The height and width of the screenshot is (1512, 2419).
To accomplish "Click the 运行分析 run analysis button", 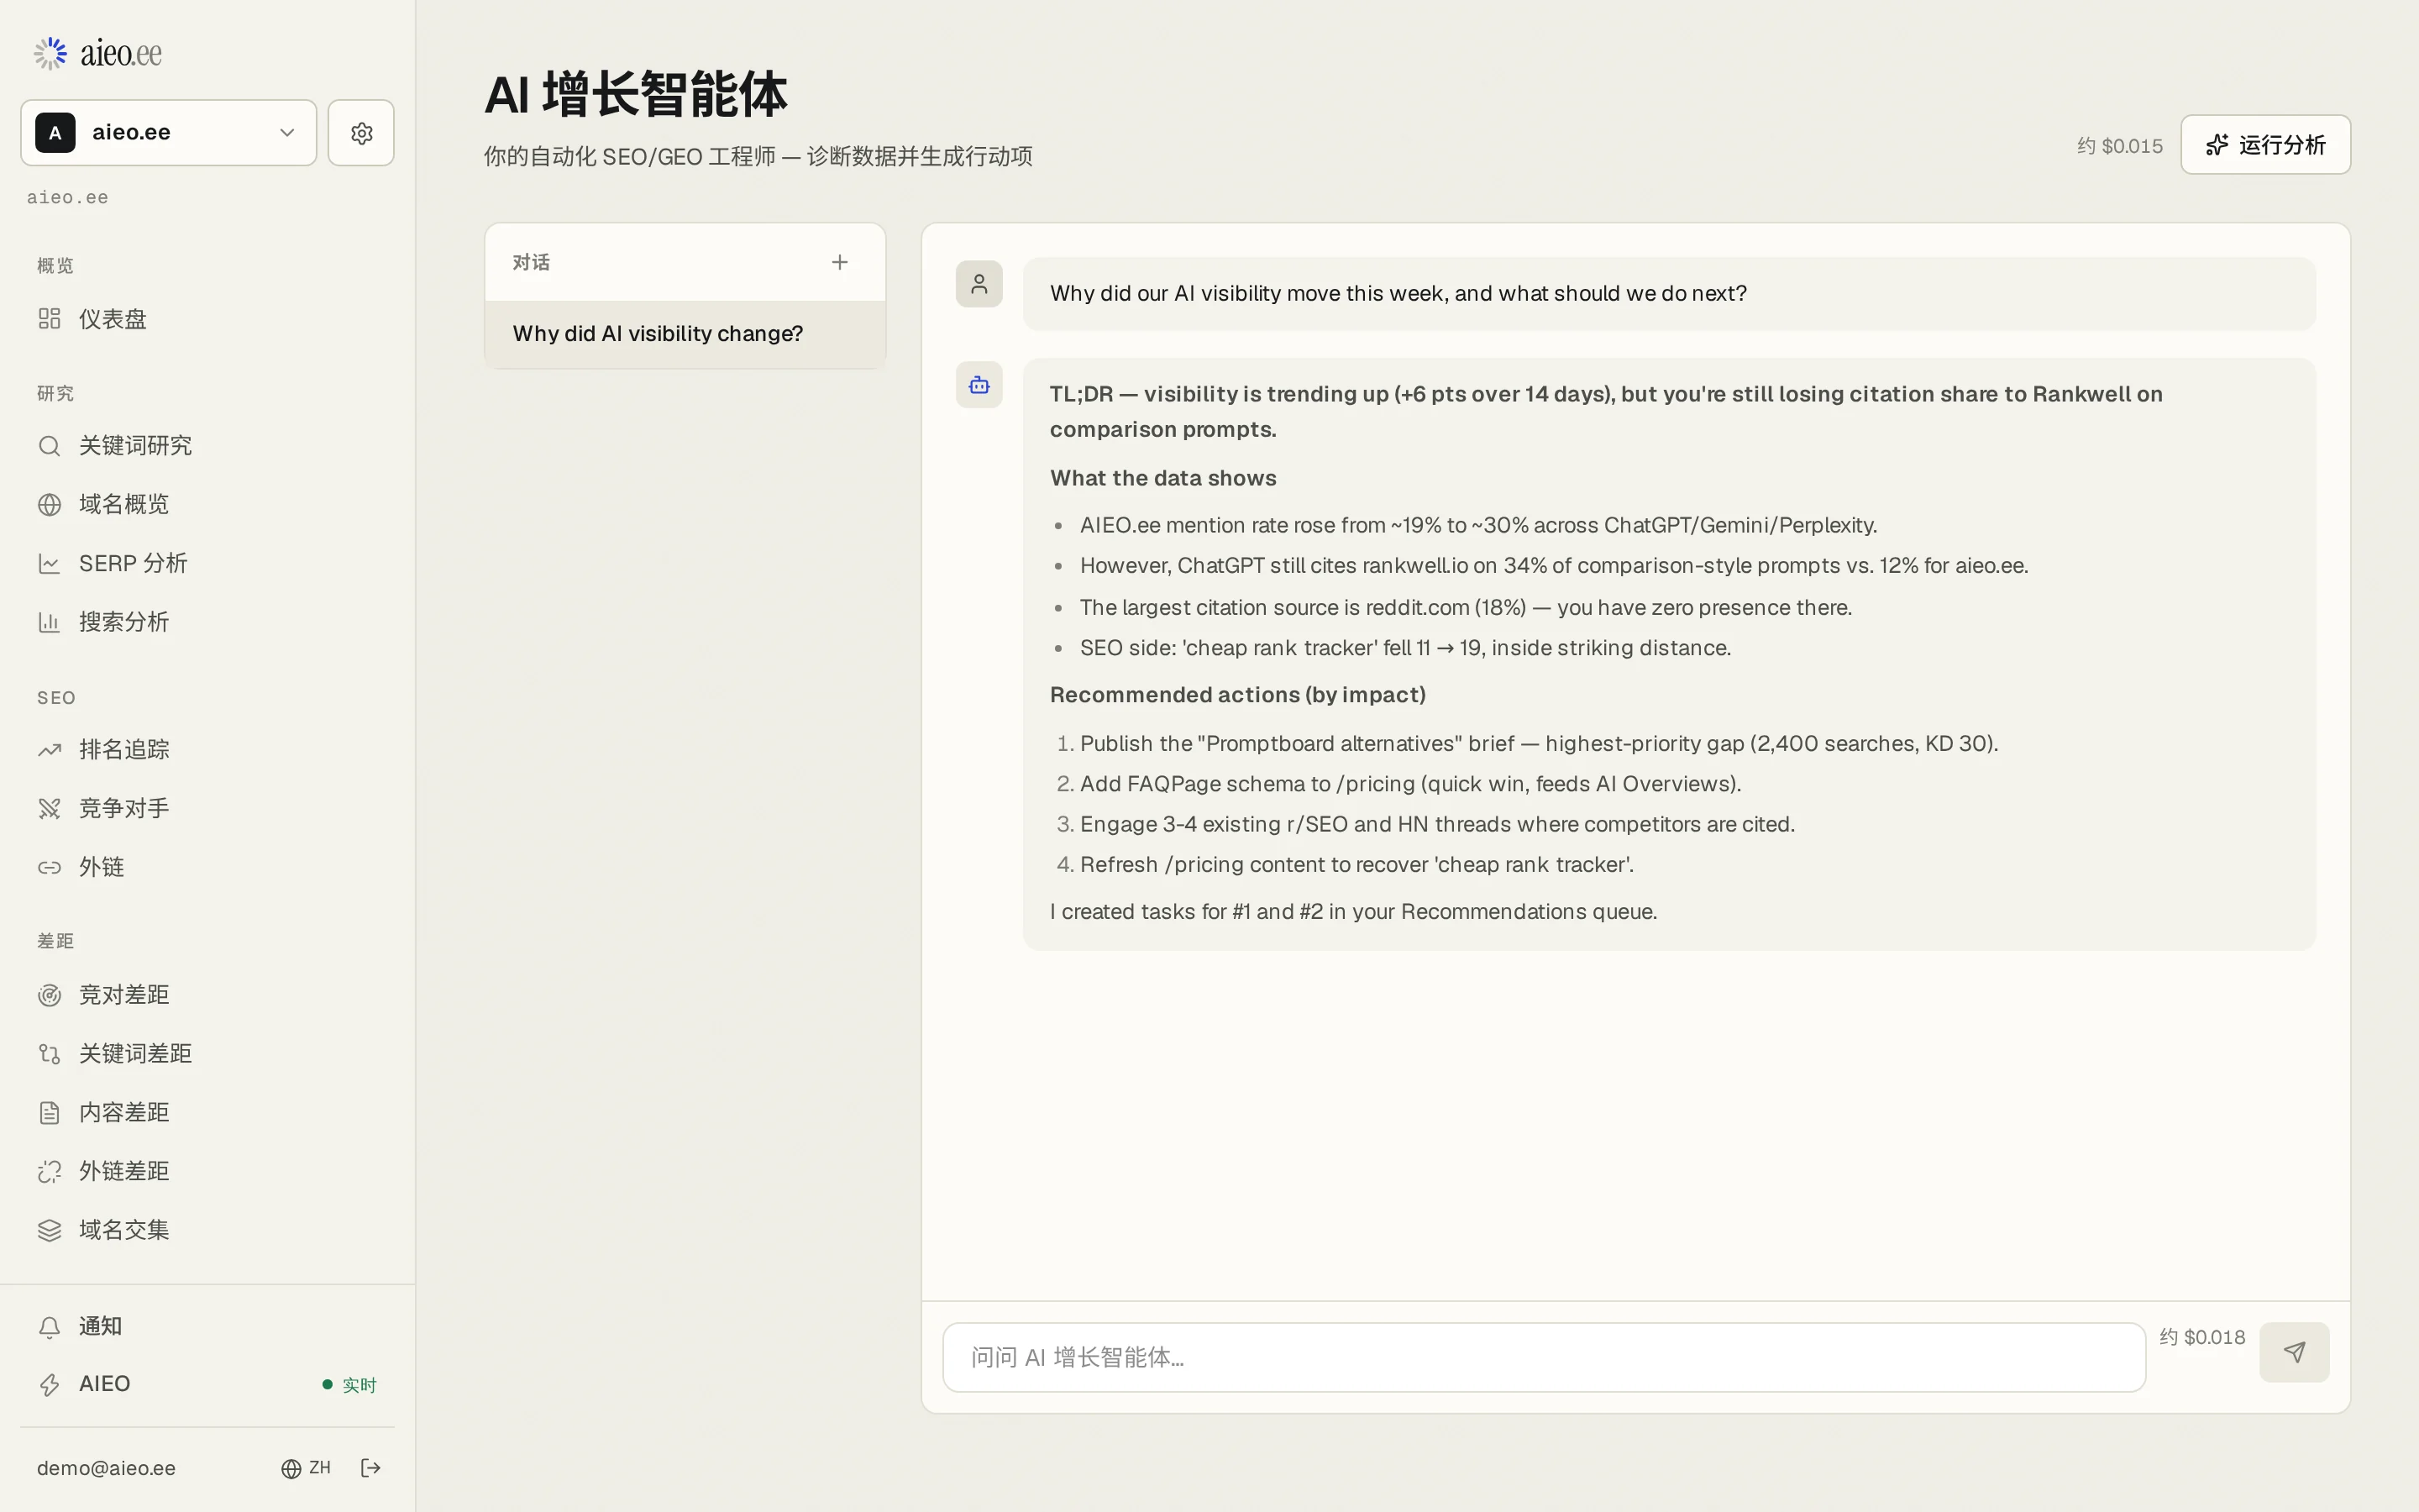I will (2265, 145).
